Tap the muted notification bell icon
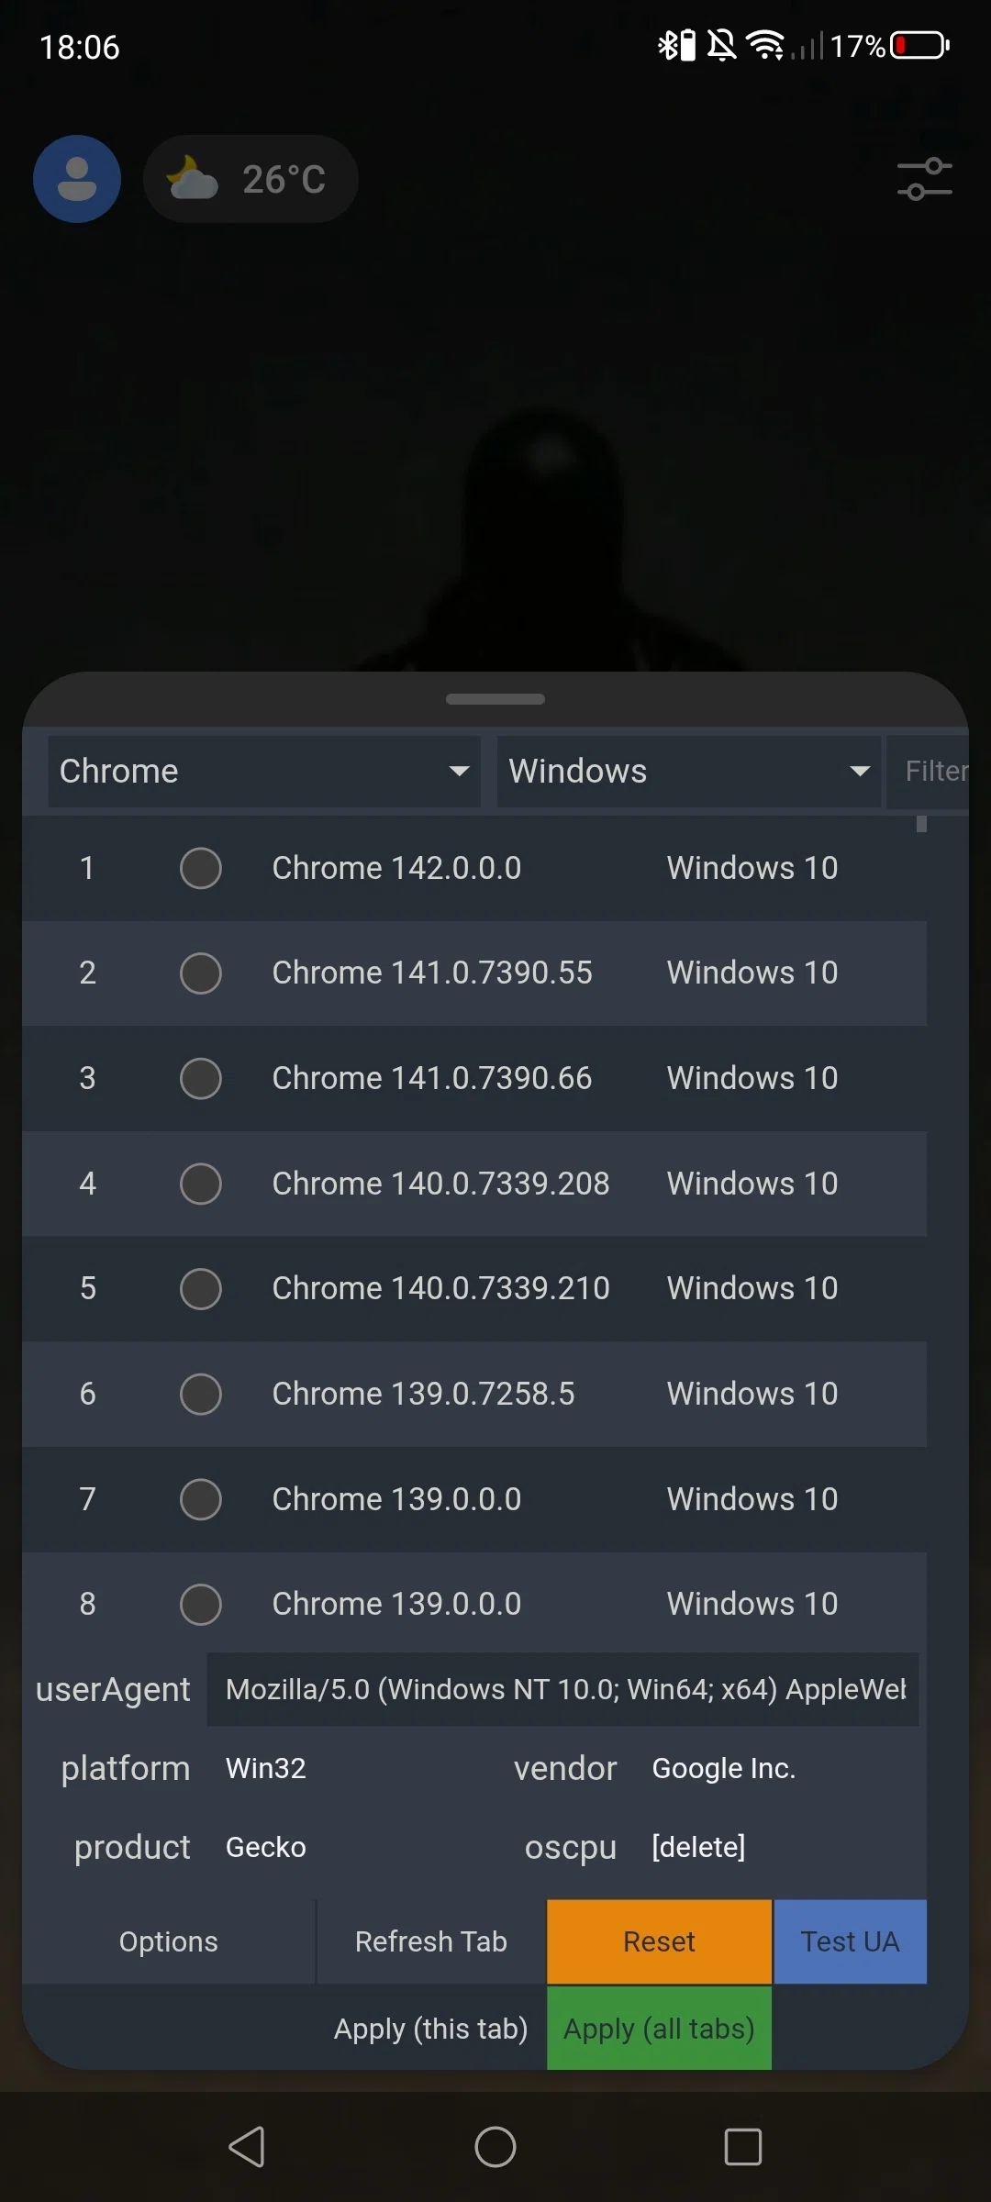The image size is (991, 2202). (x=722, y=45)
